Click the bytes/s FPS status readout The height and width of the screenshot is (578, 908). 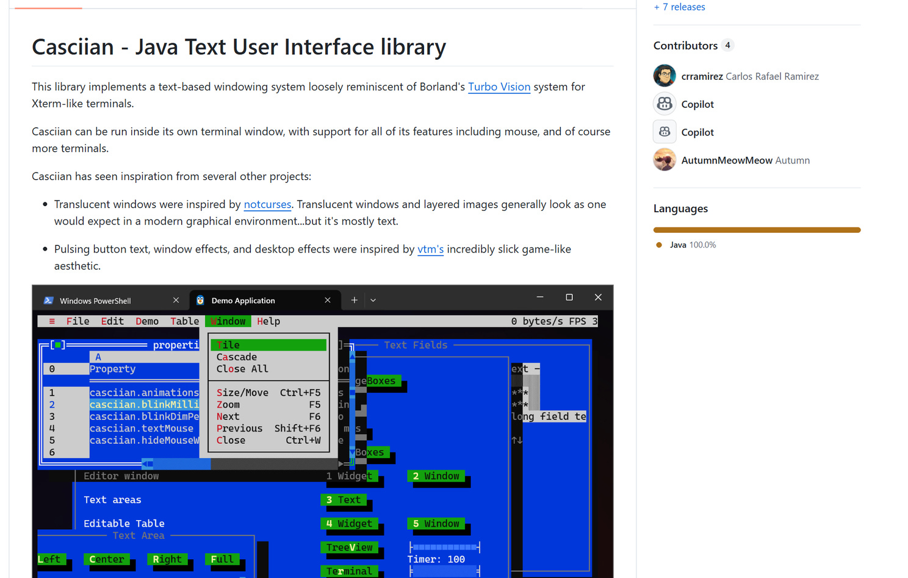coord(554,321)
